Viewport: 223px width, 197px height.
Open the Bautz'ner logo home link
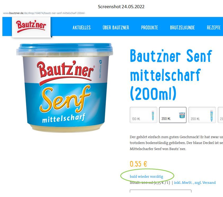tap(31, 27)
